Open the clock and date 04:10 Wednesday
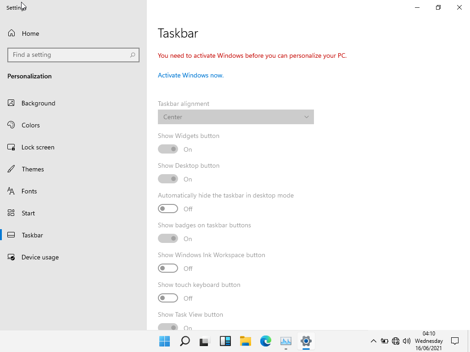The height and width of the screenshot is (352, 470). (429, 341)
